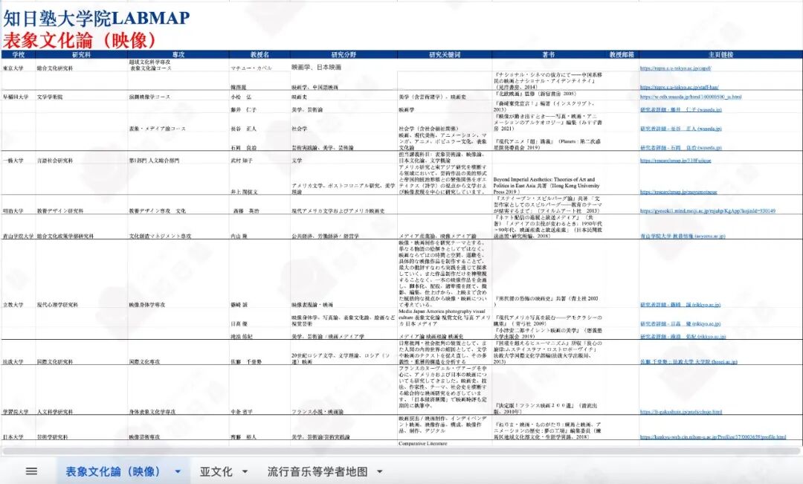Select the 法政大学 school cell
Image resolution: width=803 pixels, height=484 pixels.
[13, 362]
